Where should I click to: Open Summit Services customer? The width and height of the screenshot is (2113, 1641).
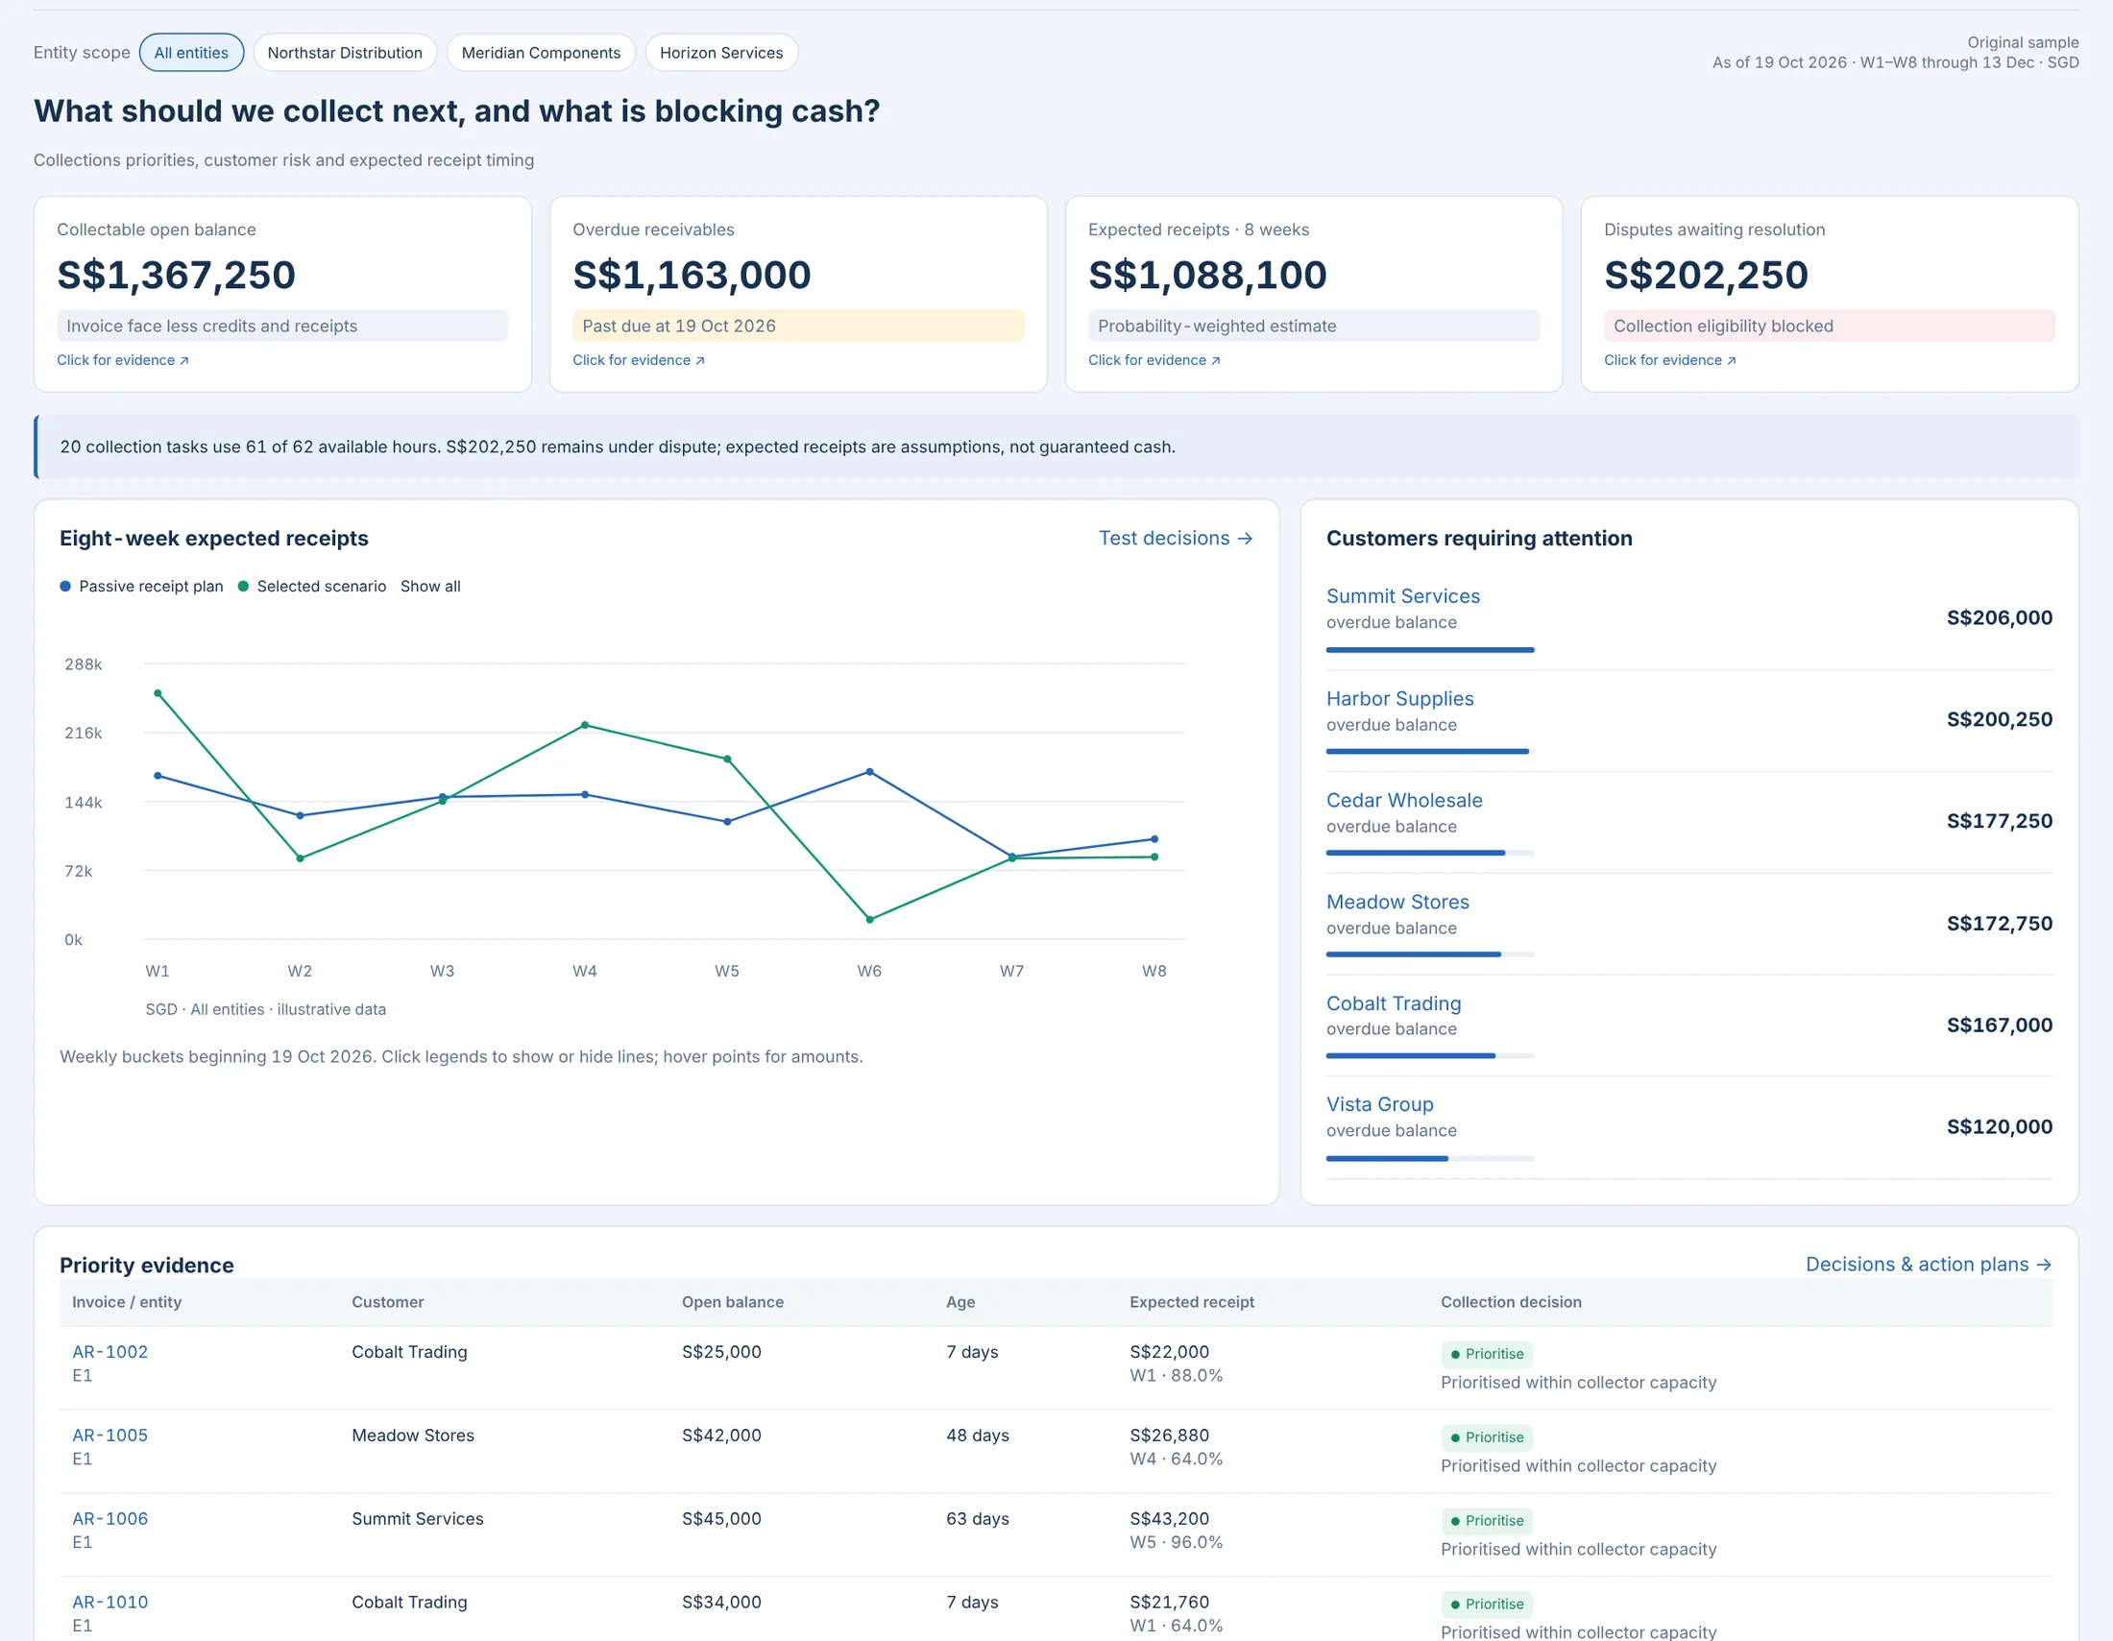pos(1403,595)
